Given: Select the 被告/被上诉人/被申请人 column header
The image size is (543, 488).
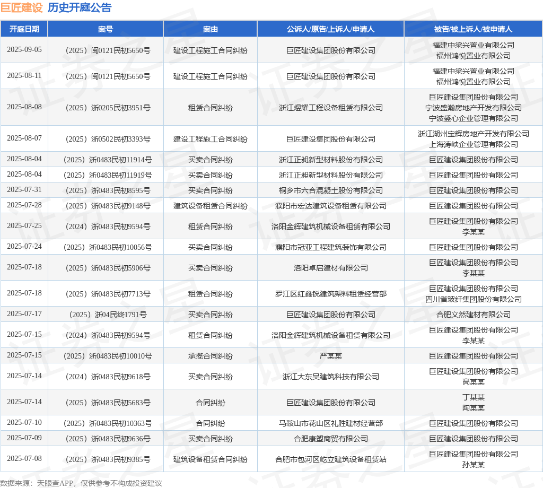Looking at the screenshot, I should click(474, 29).
